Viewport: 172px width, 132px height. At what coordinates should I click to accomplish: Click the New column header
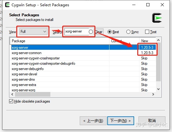[x=147, y=41]
